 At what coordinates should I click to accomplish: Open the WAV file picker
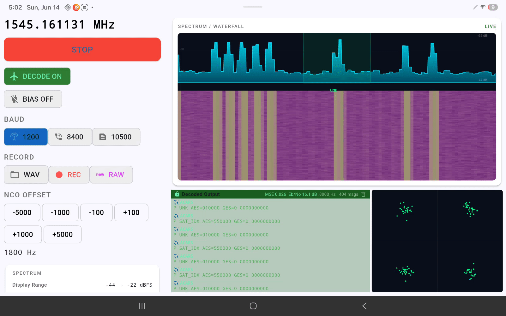[26, 175]
